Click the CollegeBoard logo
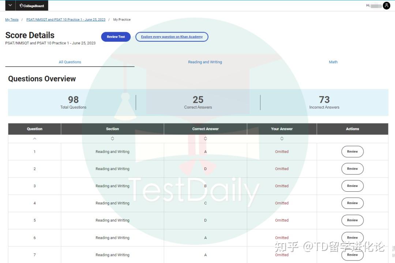The height and width of the screenshot is (263, 395). [32, 5]
